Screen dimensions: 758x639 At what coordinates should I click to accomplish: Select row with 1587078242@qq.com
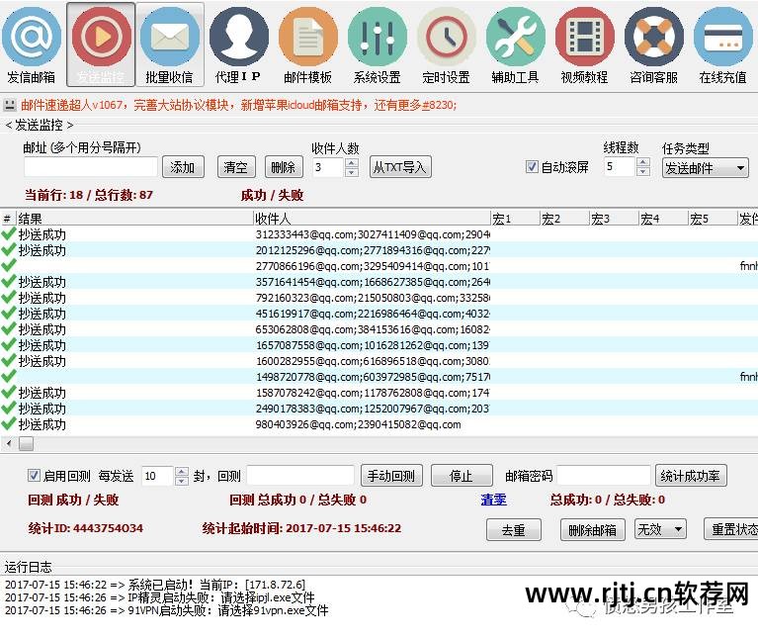tap(379, 393)
